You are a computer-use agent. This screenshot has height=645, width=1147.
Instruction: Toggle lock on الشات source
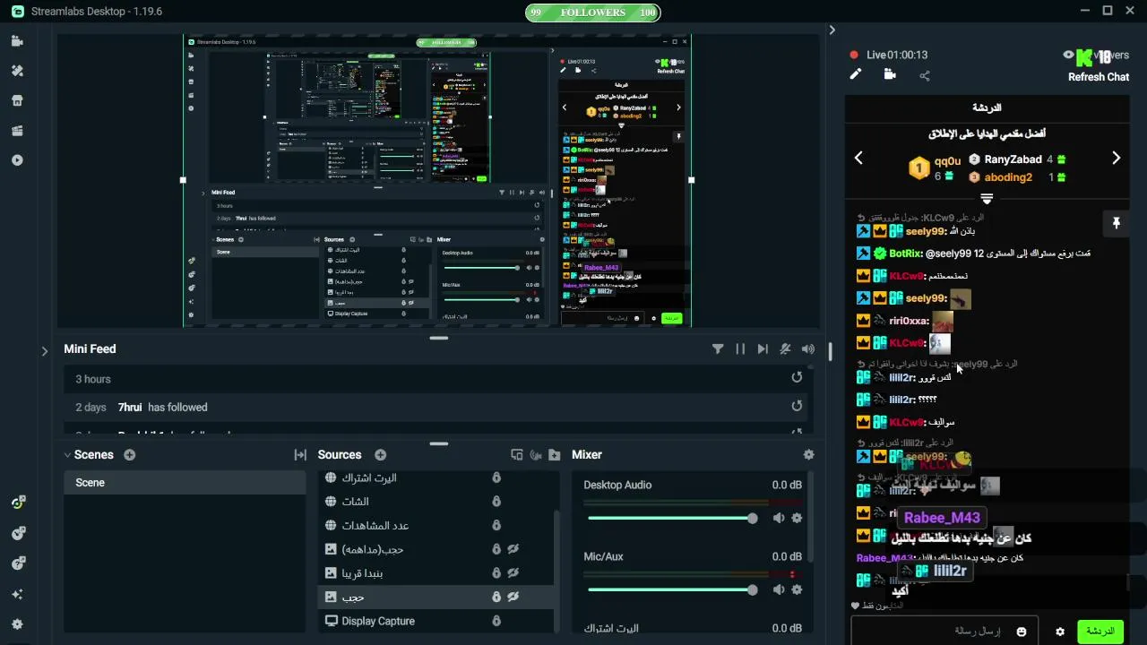[x=496, y=502]
